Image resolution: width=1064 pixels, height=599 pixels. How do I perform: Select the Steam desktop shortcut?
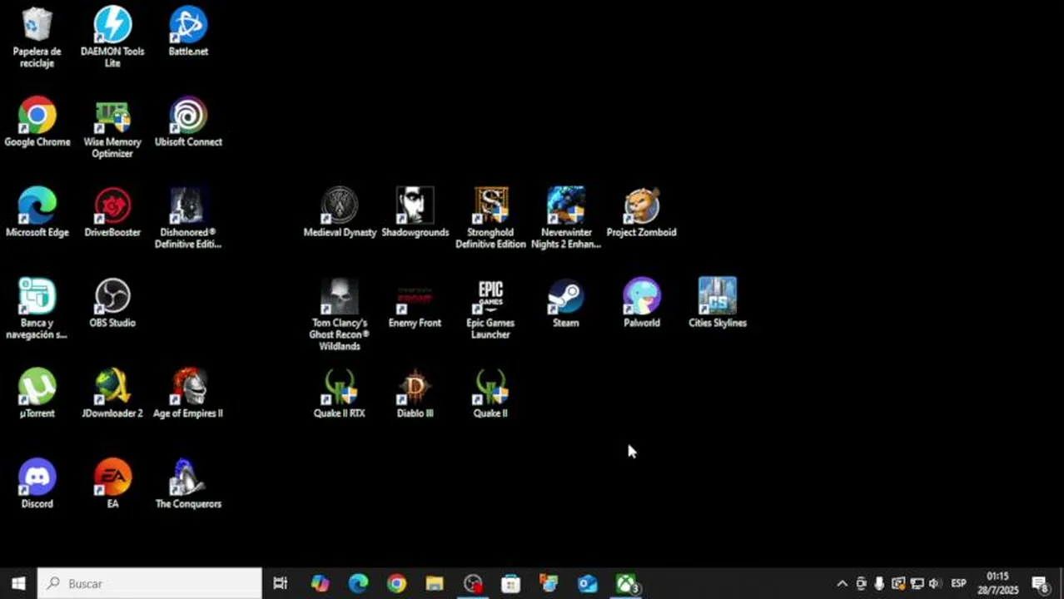[566, 304]
